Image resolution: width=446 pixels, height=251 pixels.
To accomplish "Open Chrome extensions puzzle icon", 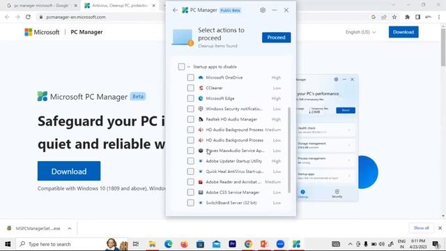I will (407, 17).
